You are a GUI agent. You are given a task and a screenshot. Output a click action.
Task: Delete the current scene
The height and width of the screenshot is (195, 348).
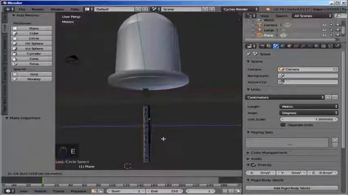point(212,9)
